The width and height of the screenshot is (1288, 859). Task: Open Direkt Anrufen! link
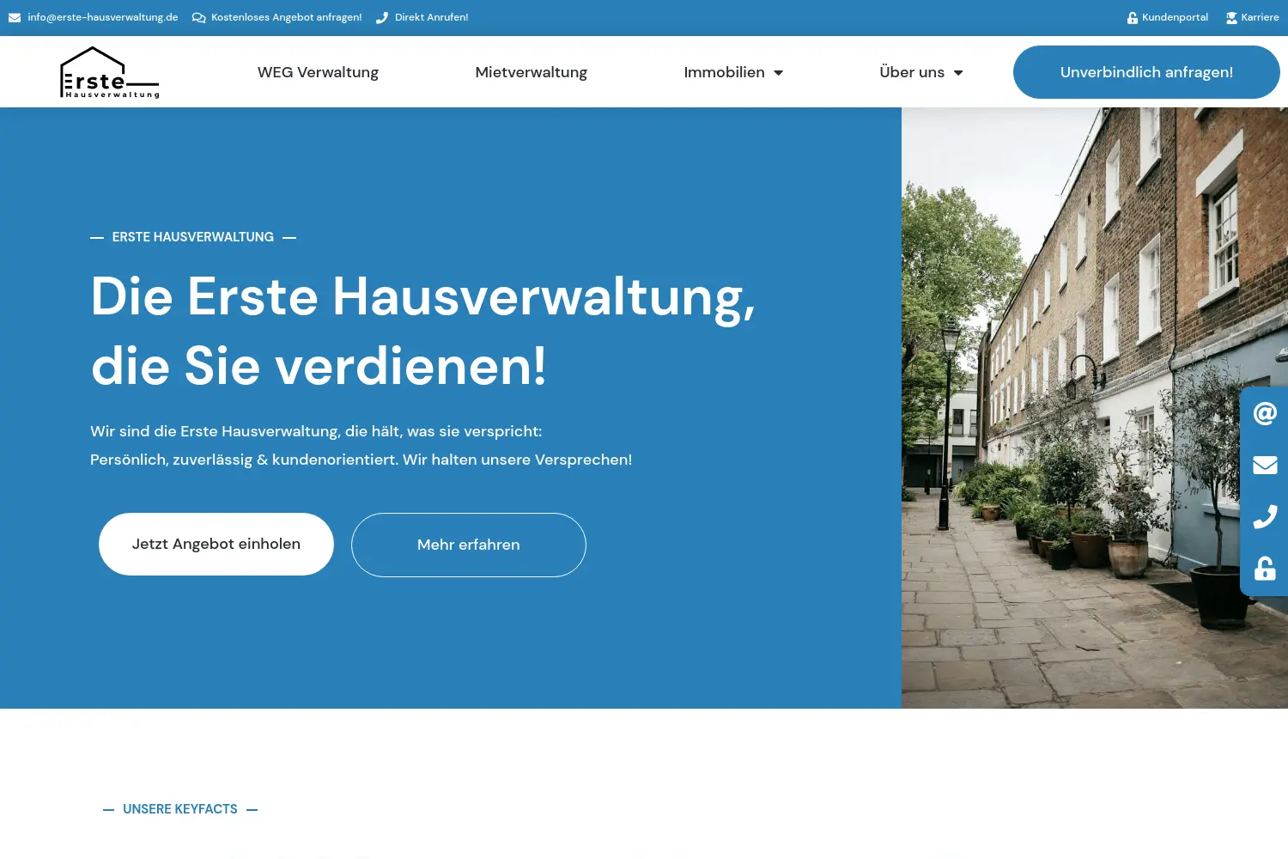(432, 17)
